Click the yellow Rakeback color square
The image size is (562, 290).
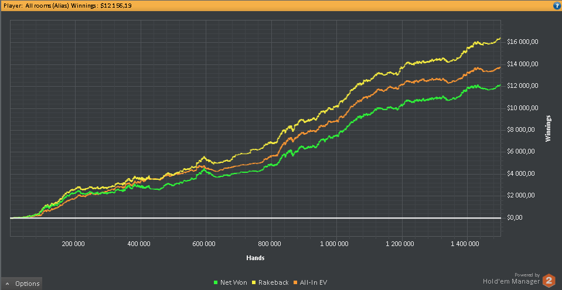pyautogui.click(x=254, y=282)
